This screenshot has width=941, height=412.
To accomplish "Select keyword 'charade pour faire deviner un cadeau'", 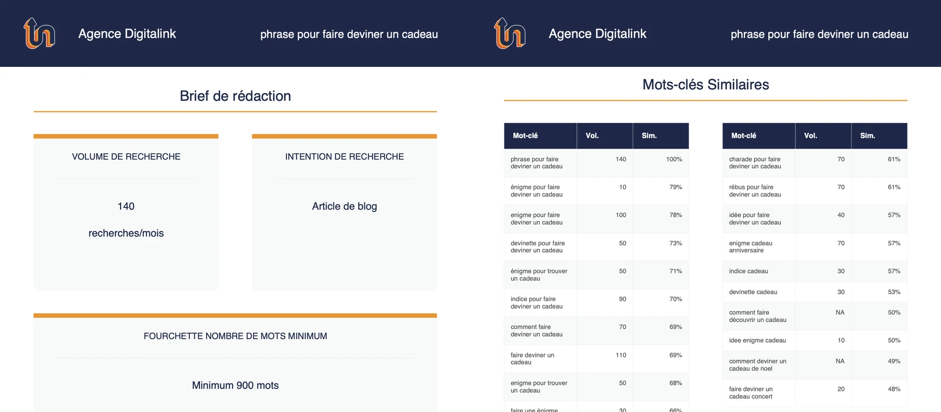I will [755, 163].
